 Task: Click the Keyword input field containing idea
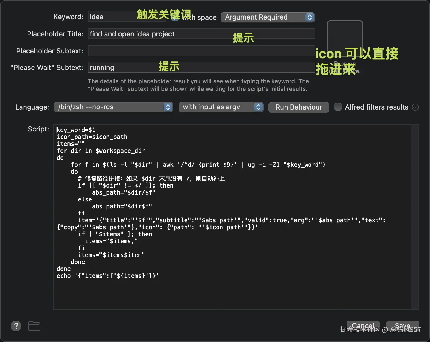pyautogui.click(x=127, y=17)
